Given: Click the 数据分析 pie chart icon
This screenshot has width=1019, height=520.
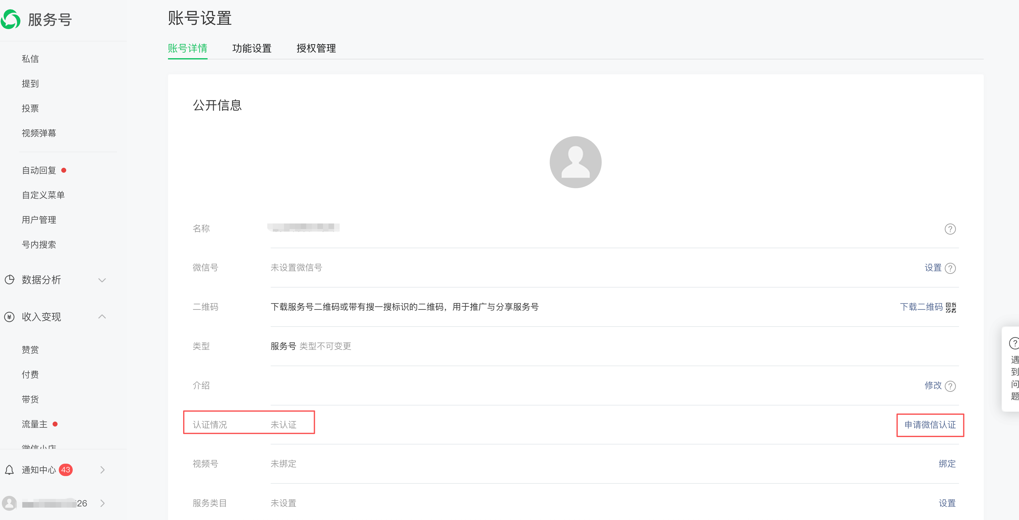Looking at the screenshot, I should (x=10, y=280).
